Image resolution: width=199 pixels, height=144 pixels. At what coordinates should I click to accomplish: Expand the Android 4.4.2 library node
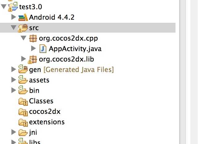coord(14,17)
